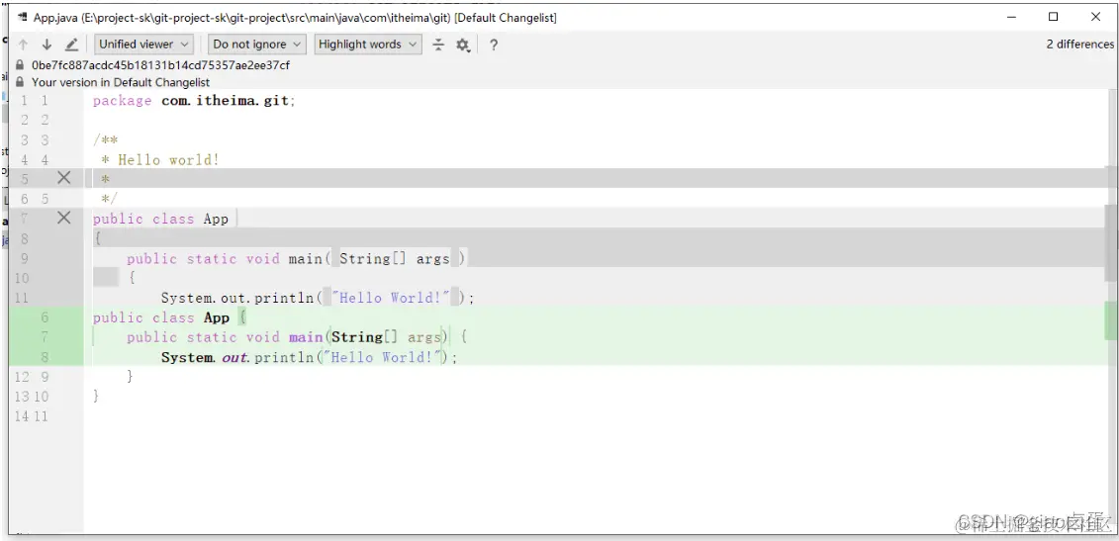Click added public class App { line
The image size is (1119, 541).
[170, 317]
